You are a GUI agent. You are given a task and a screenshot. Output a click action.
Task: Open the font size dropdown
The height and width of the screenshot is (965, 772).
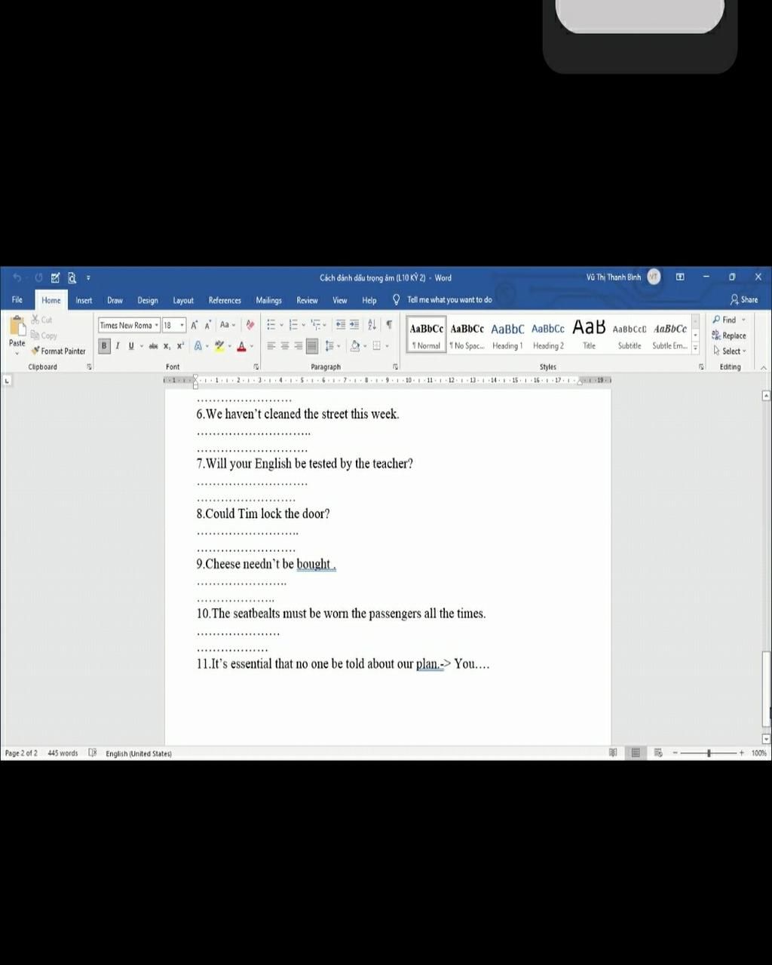tap(182, 325)
